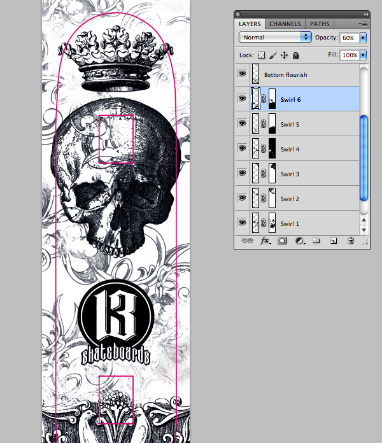
Task: Click the Opacity value field
Action: click(x=350, y=38)
